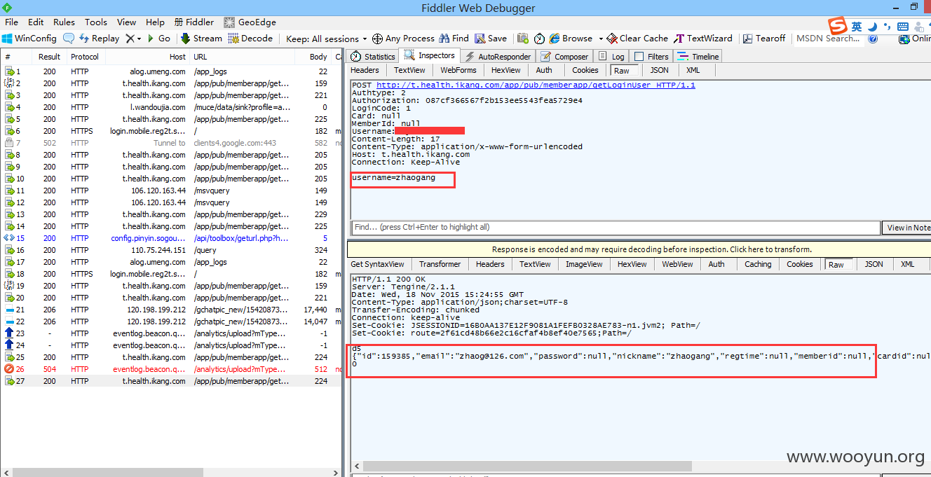Click Any Process target picker
Image resolution: width=931 pixels, height=477 pixels.
(403, 39)
